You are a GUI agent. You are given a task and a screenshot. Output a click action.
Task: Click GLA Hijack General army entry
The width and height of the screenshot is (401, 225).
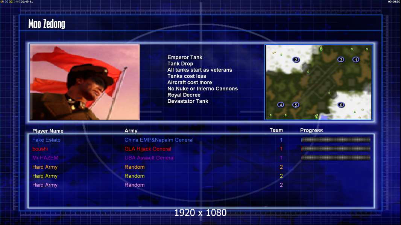click(x=148, y=149)
